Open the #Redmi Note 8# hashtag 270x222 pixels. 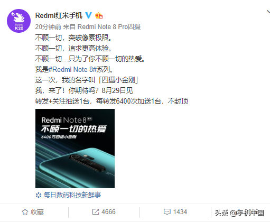coord(72,69)
